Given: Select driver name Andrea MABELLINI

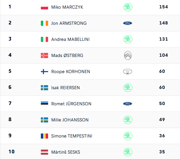Looking at the screenshot, I should (70, 39).
